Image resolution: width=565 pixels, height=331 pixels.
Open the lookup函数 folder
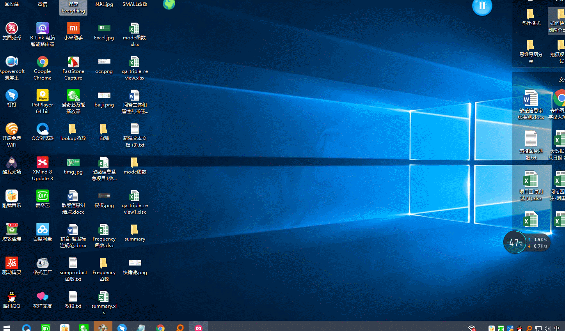point(73,129)
